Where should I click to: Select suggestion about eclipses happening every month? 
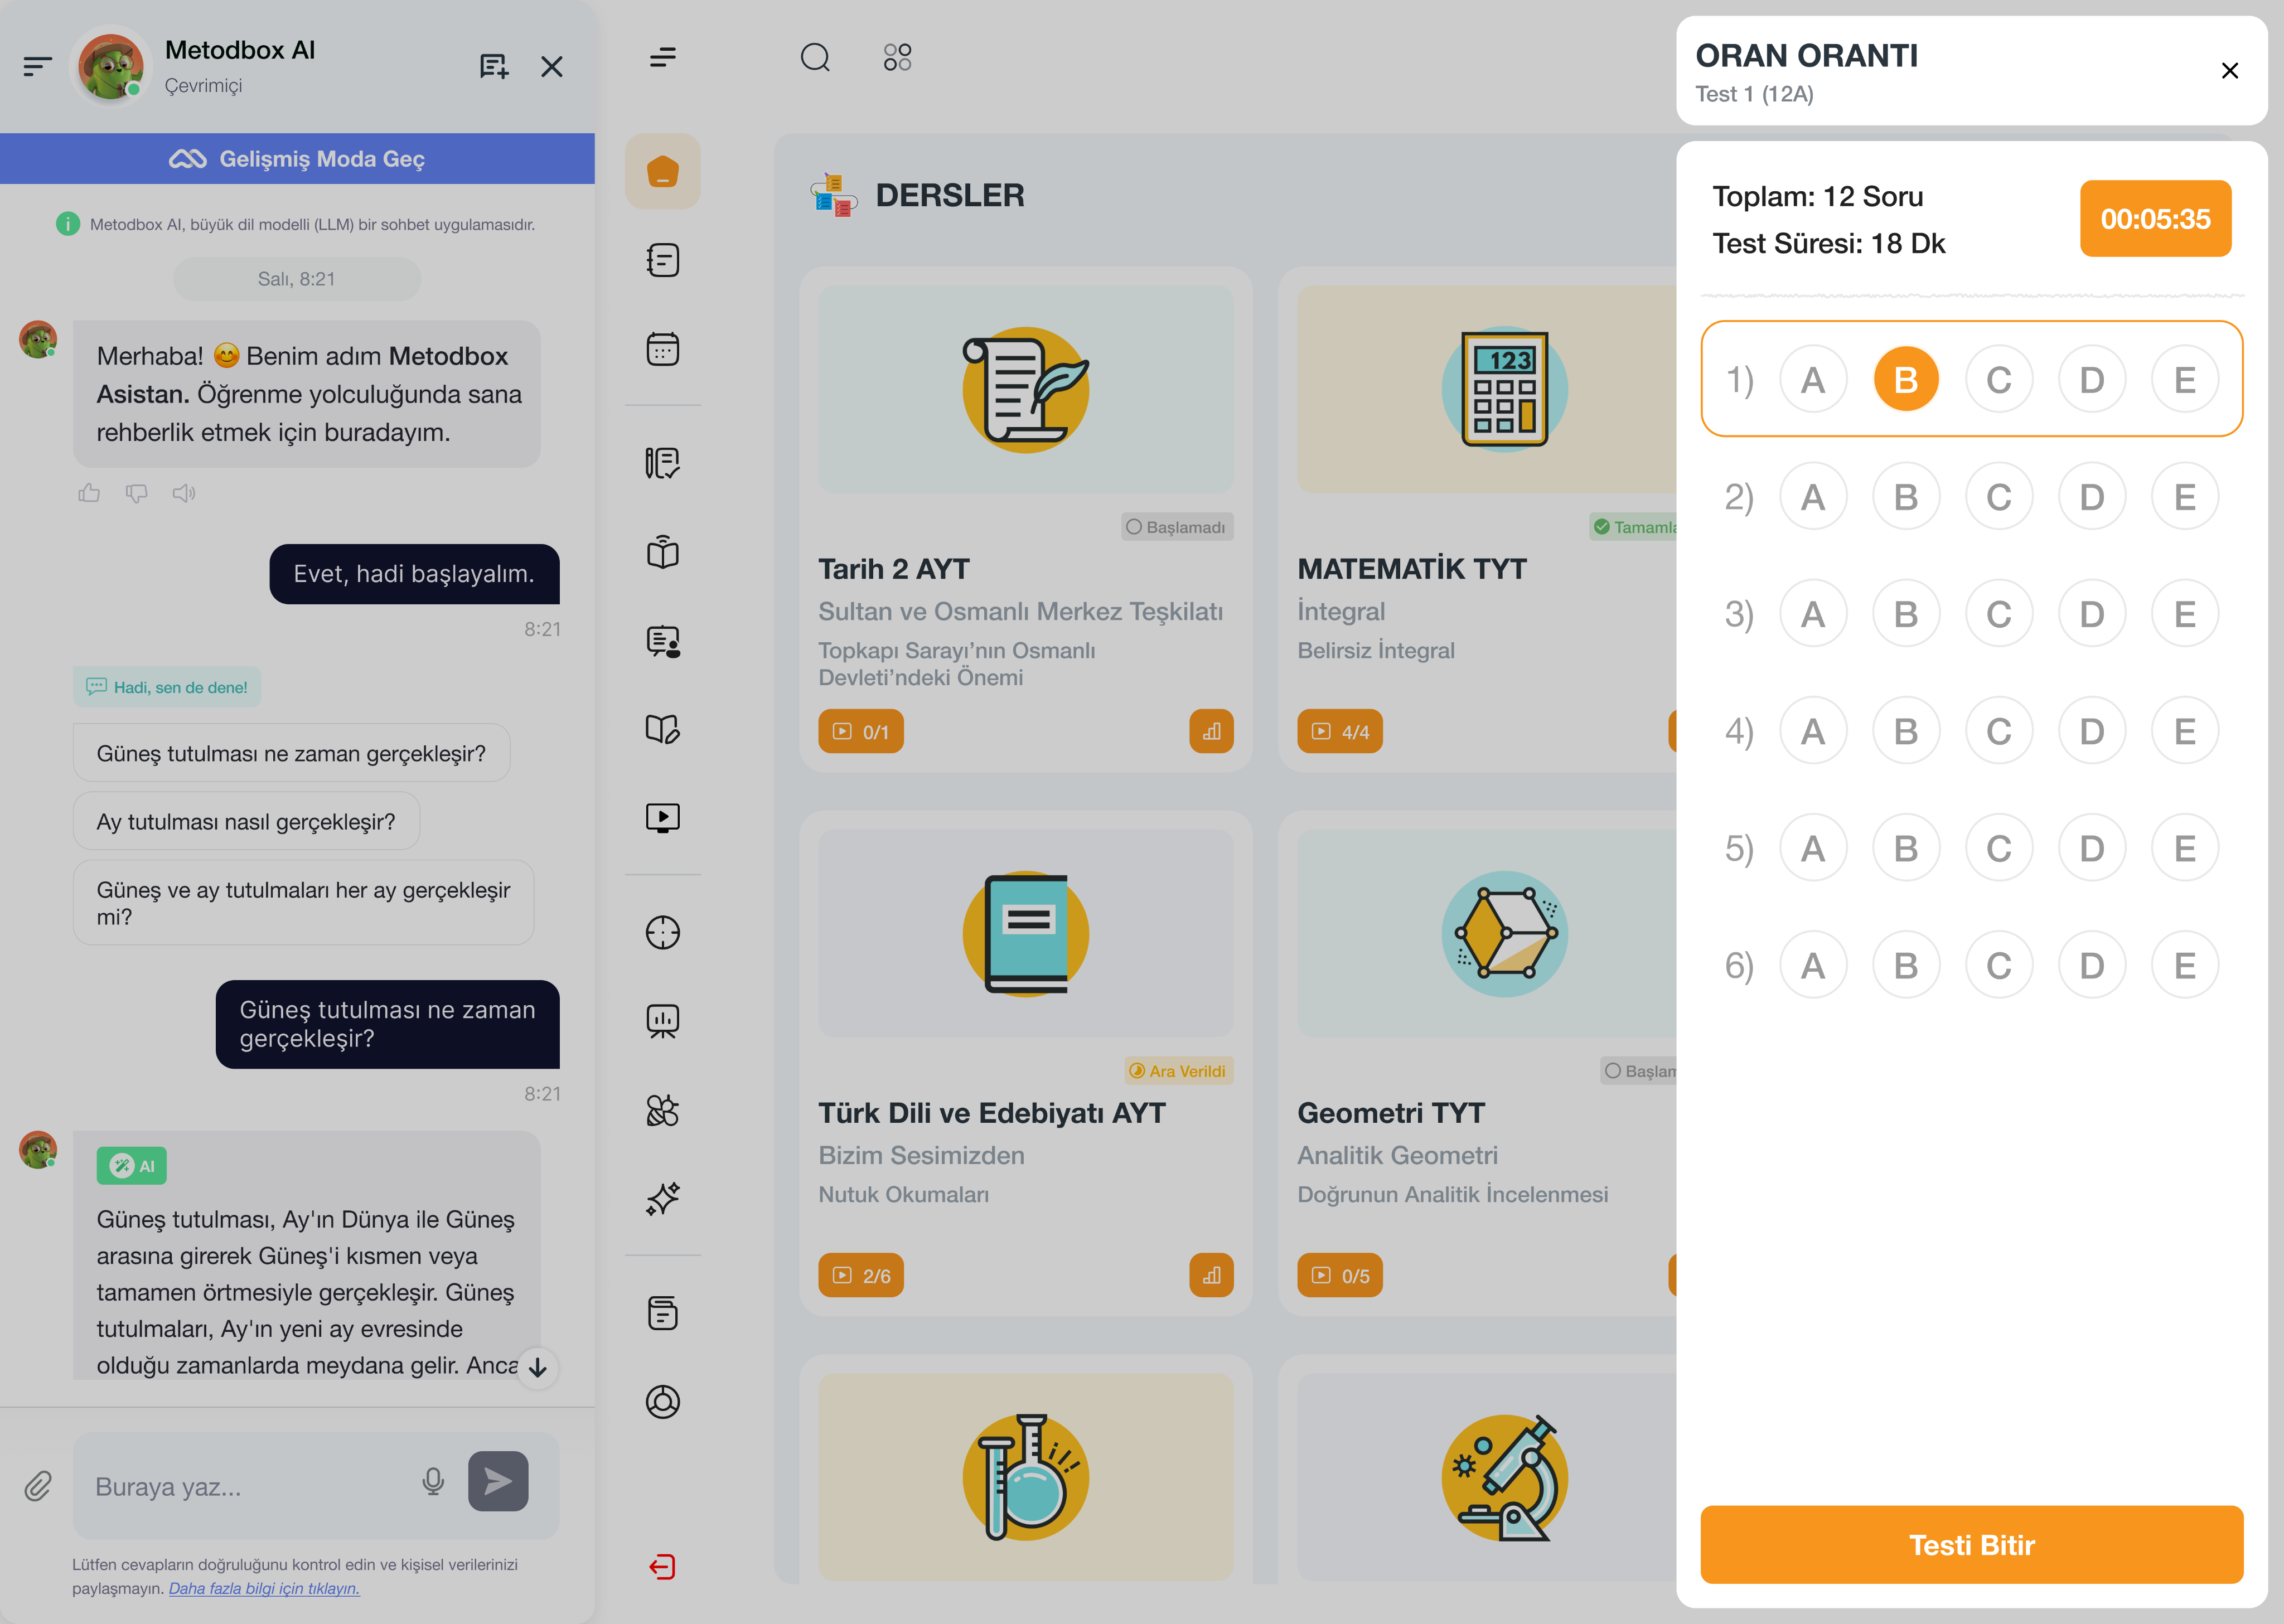[303, 903]
